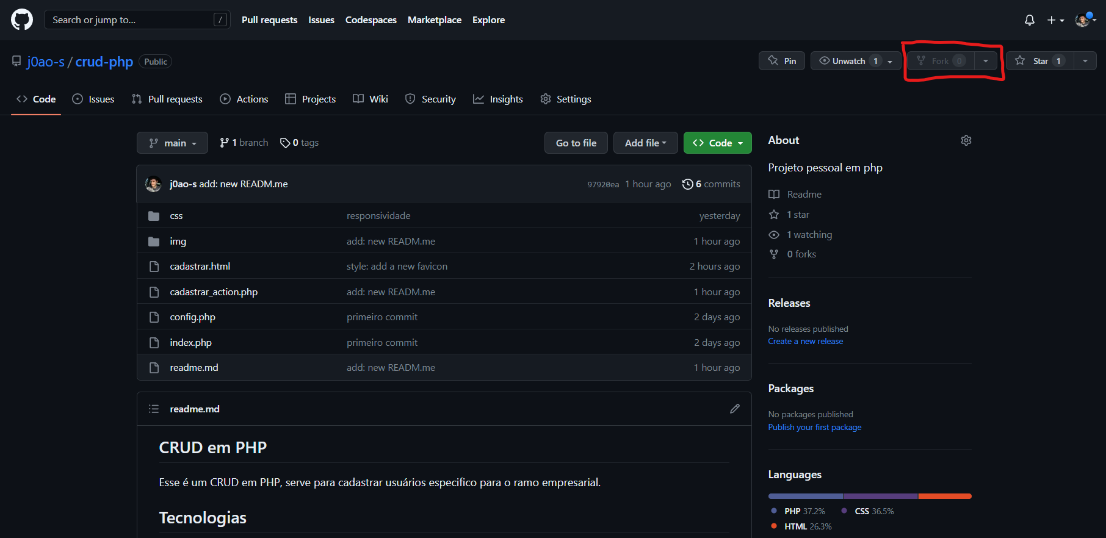Click the disabled Fork button
Image resolution: width=1106 pixels, height=538 pixels.
(x=941, y=61)
